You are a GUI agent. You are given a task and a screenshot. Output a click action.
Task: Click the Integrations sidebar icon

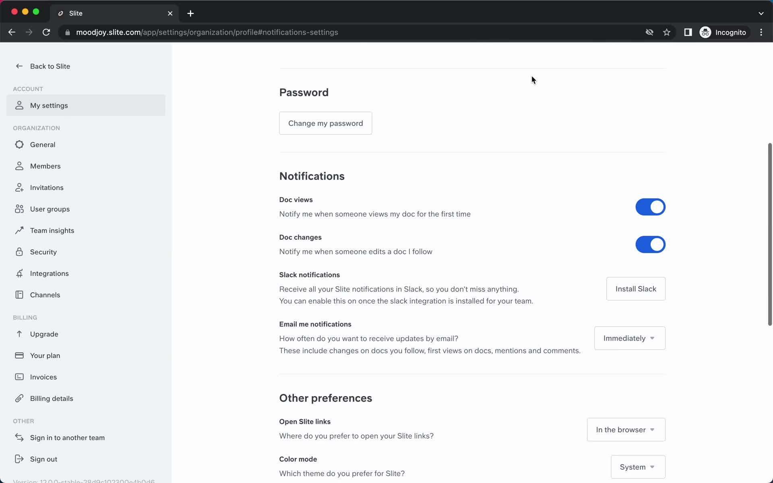19,273
